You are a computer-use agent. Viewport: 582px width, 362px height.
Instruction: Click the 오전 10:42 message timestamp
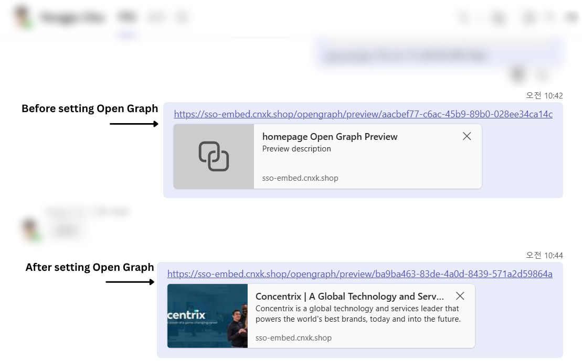point(544,95)
